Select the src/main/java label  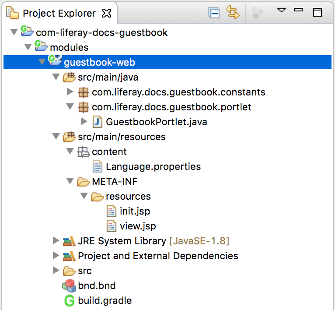108,77
